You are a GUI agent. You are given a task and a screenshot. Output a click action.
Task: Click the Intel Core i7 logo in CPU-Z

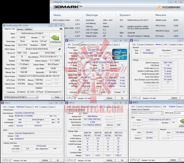click(x=119, y=54)
